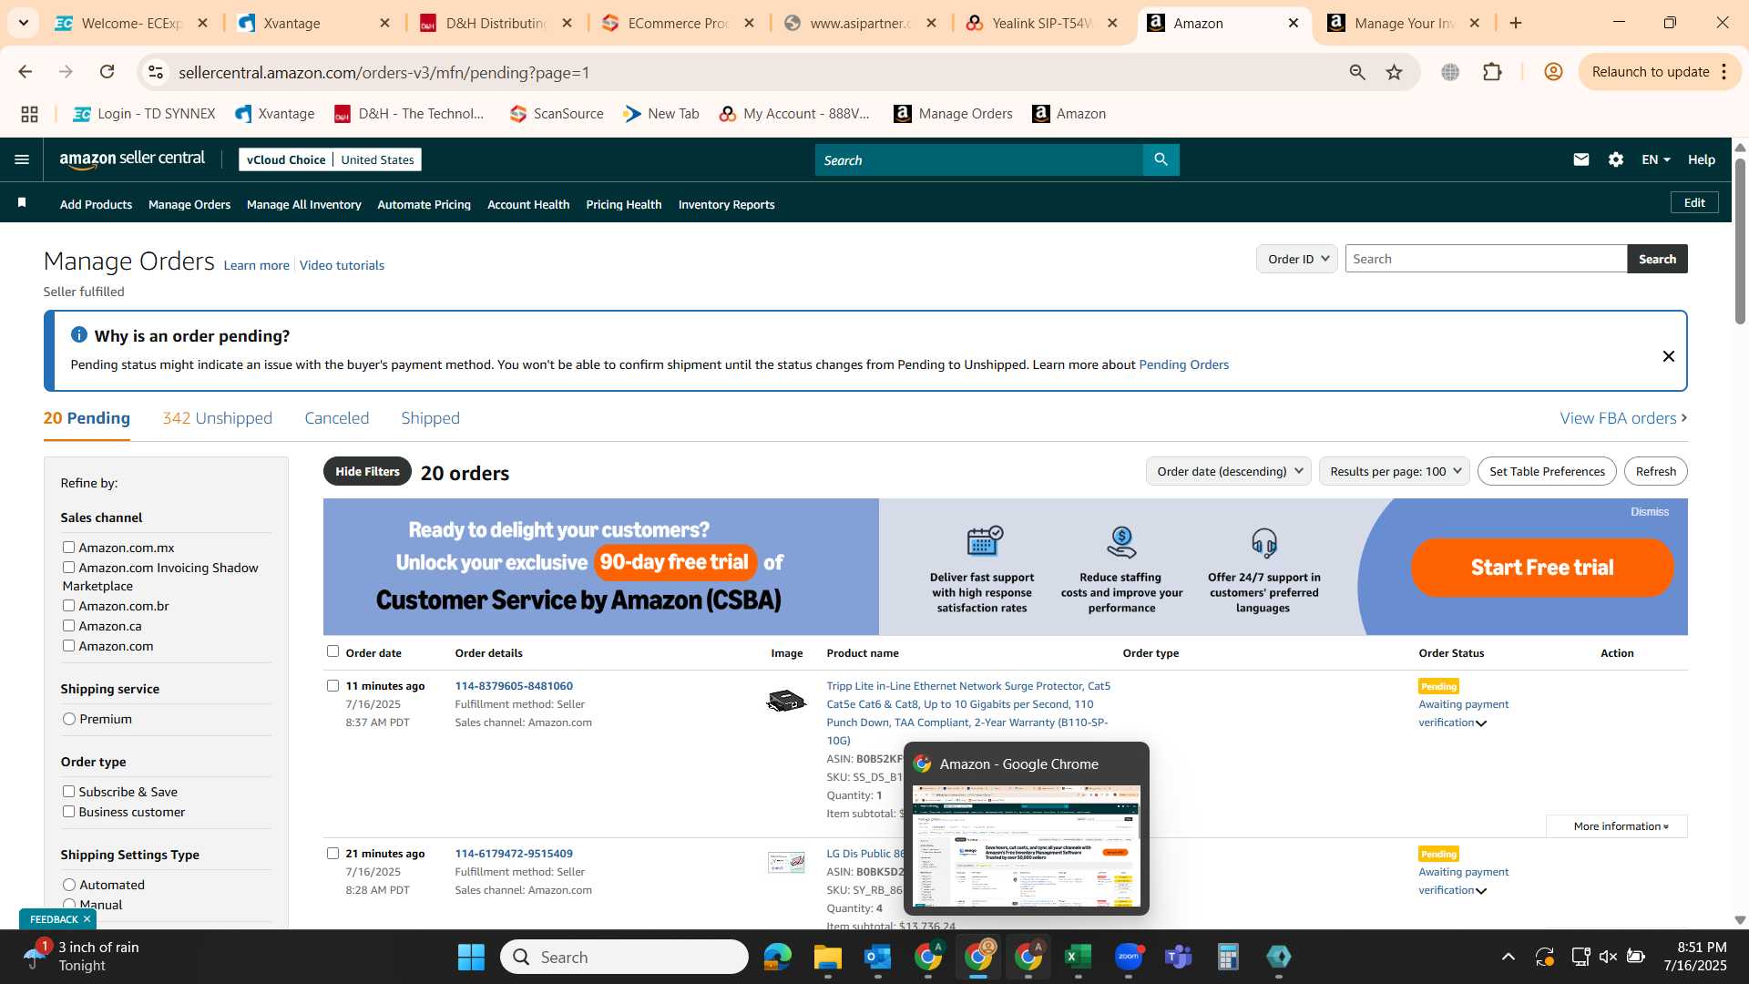Select order 114-8379605-8481060 checkbox
This screenshot has width=1749, height=984.
pyautogui.click(x=332, y=685)
